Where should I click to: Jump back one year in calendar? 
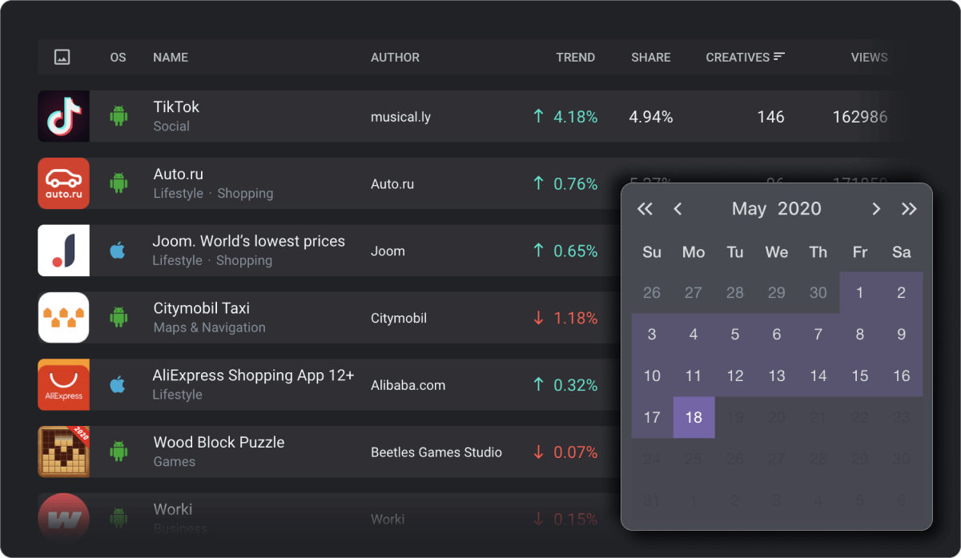[x=645, y=209]
